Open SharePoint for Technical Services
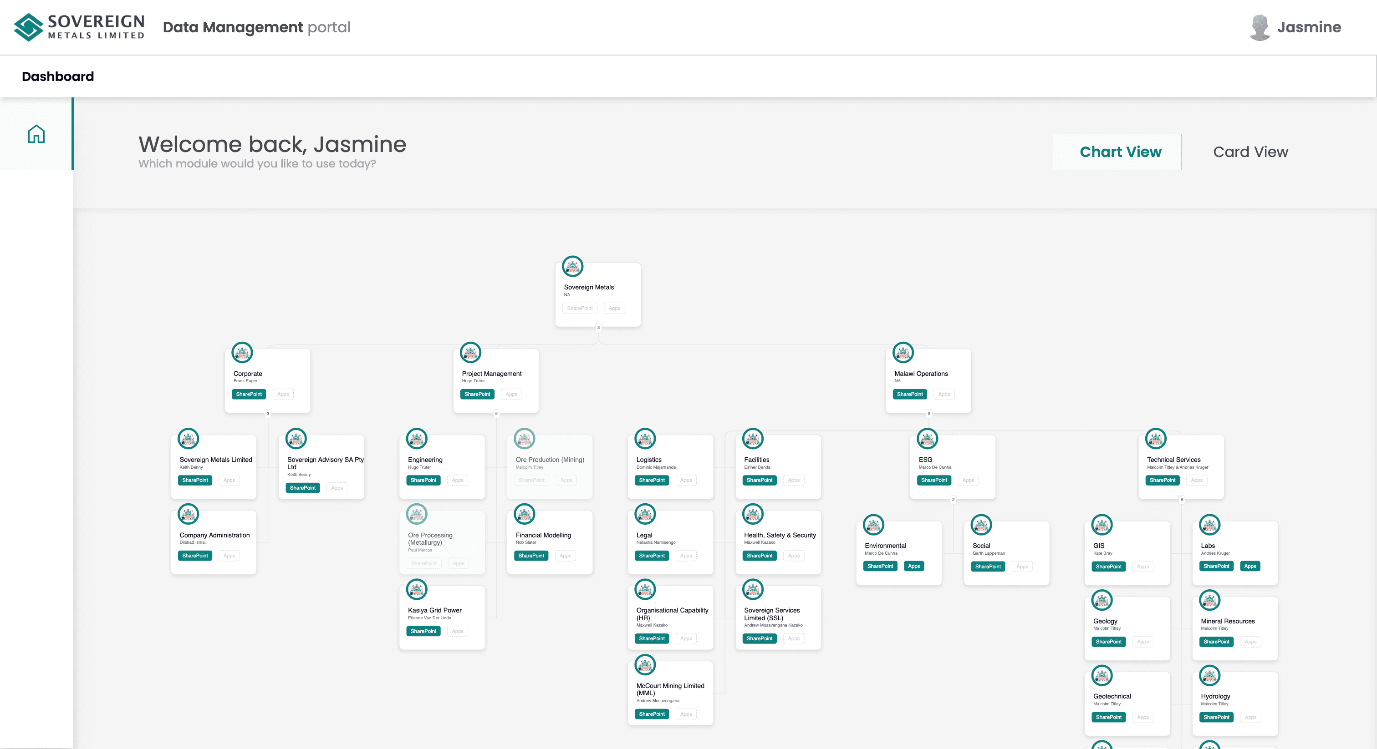1377x749 pixels. pos(1163,480)
